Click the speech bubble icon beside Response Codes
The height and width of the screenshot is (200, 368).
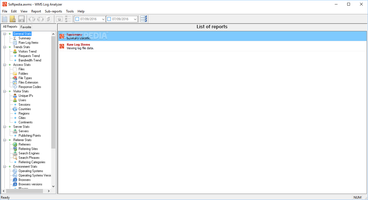[x=15, y=87]
